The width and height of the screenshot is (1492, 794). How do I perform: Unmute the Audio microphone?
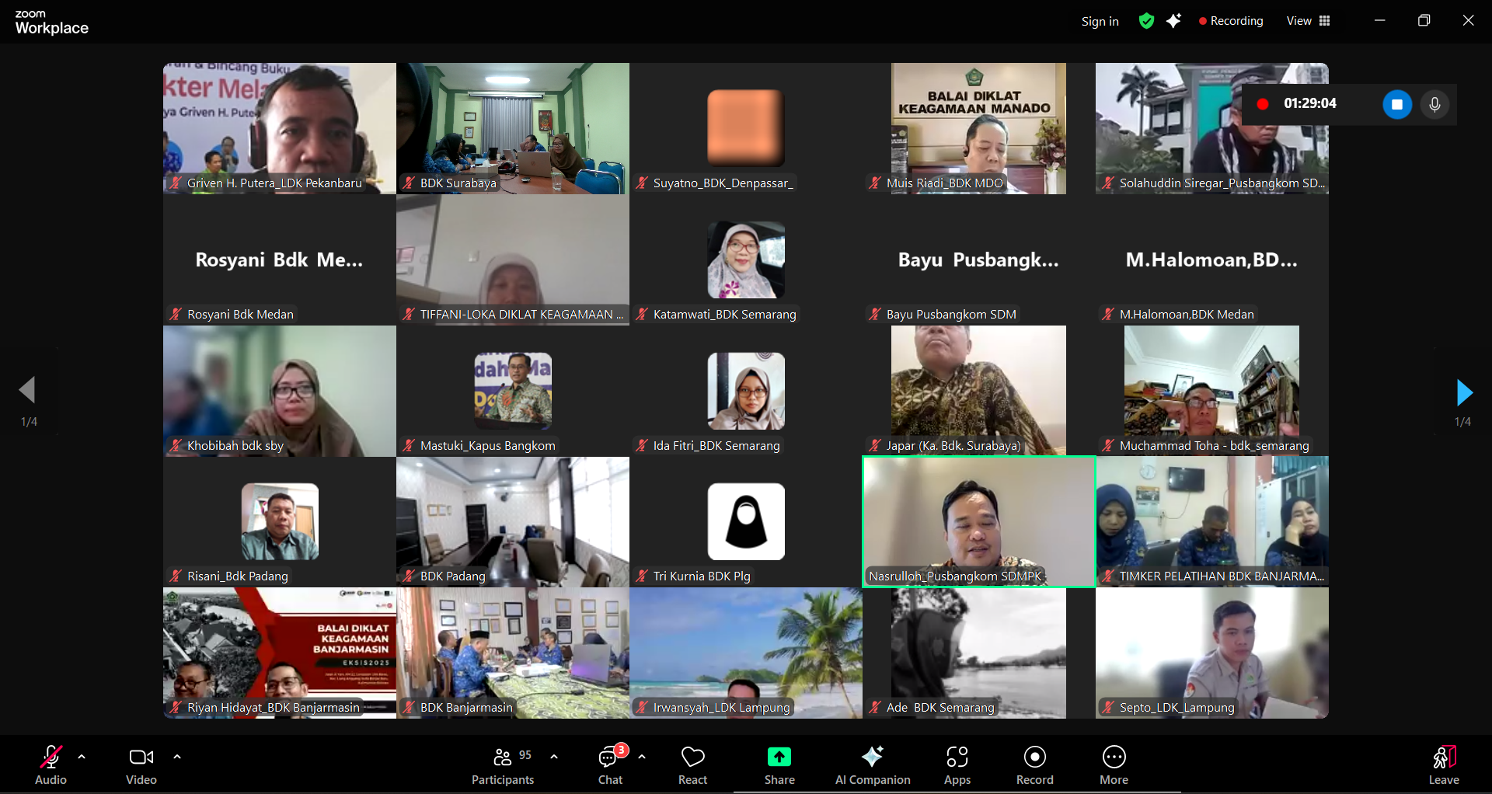51,765
